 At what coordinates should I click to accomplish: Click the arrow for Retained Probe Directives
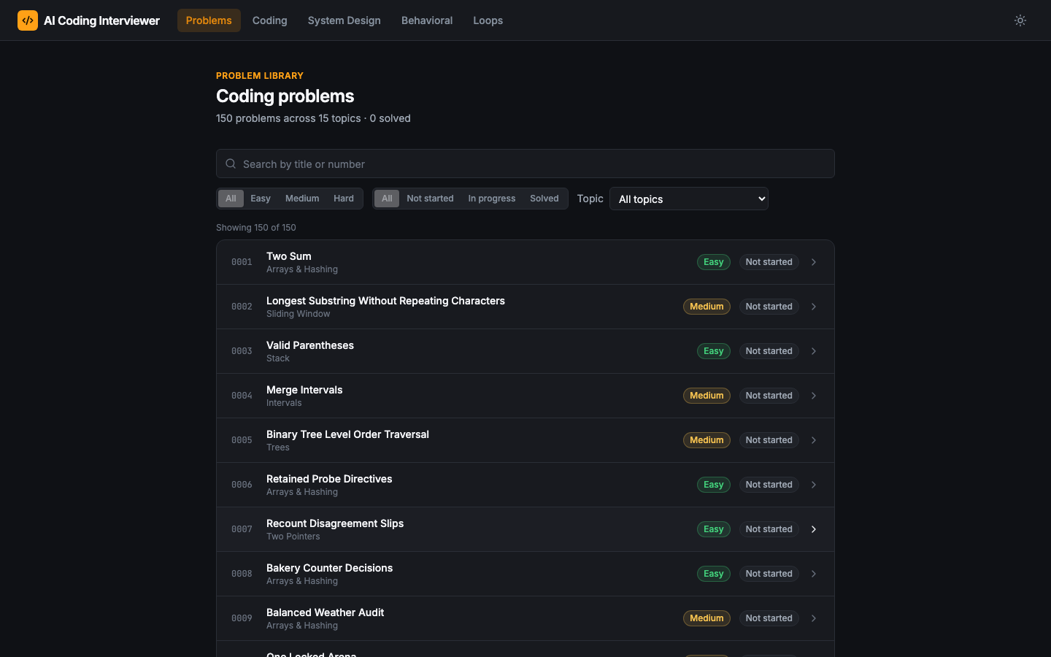pos(814,485)
